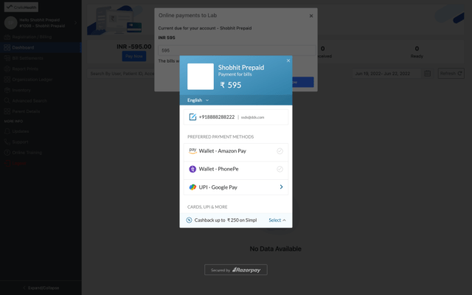This screenshot has height=295, width=472.
Task: Click the Advanced Search magnifier icon
Action: 7,101
